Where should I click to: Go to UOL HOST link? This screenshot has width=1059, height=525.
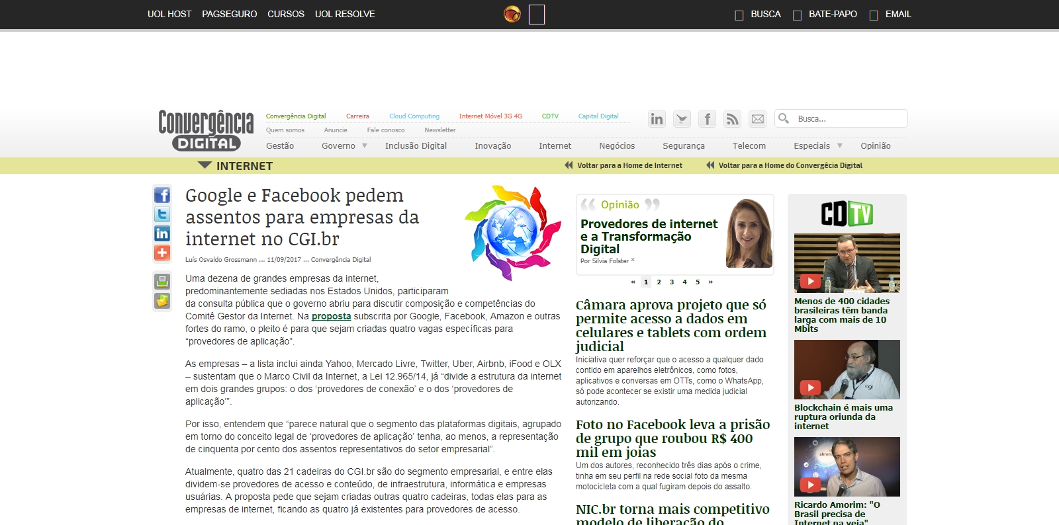[x=169, y=14]
